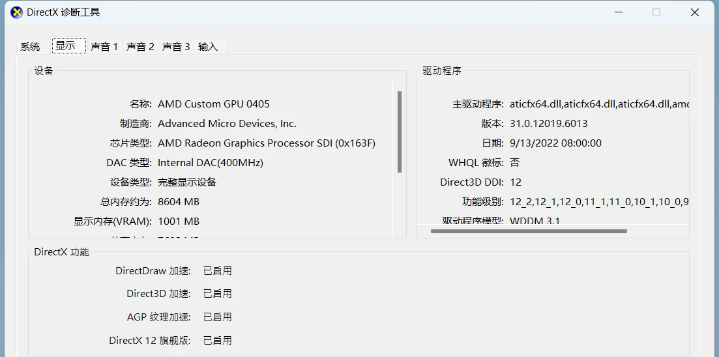
Task: Minimize the DirectX 诊断工具 window
Action: [x=618, y=12]
